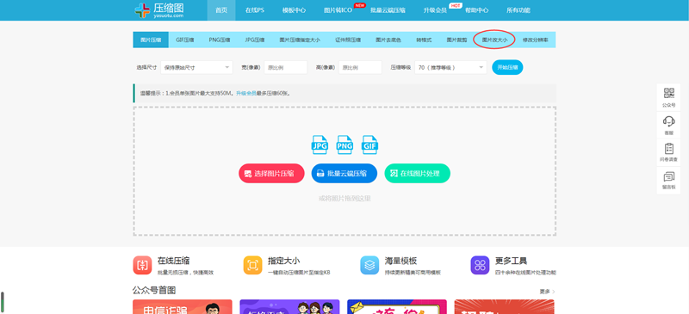
Task: Click the red 选择图片压缩 button
Action: pos(271,174)
